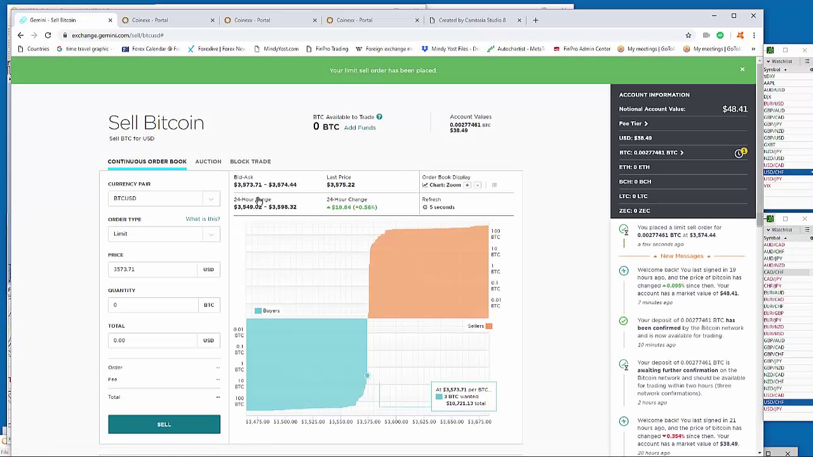Reload the Gemini exchange page
813x457 pixels.
(x=48, y=36)
